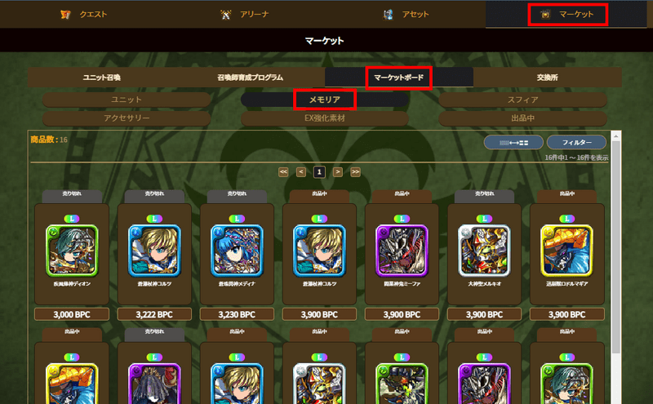Jump to the last page arrow

355,172
